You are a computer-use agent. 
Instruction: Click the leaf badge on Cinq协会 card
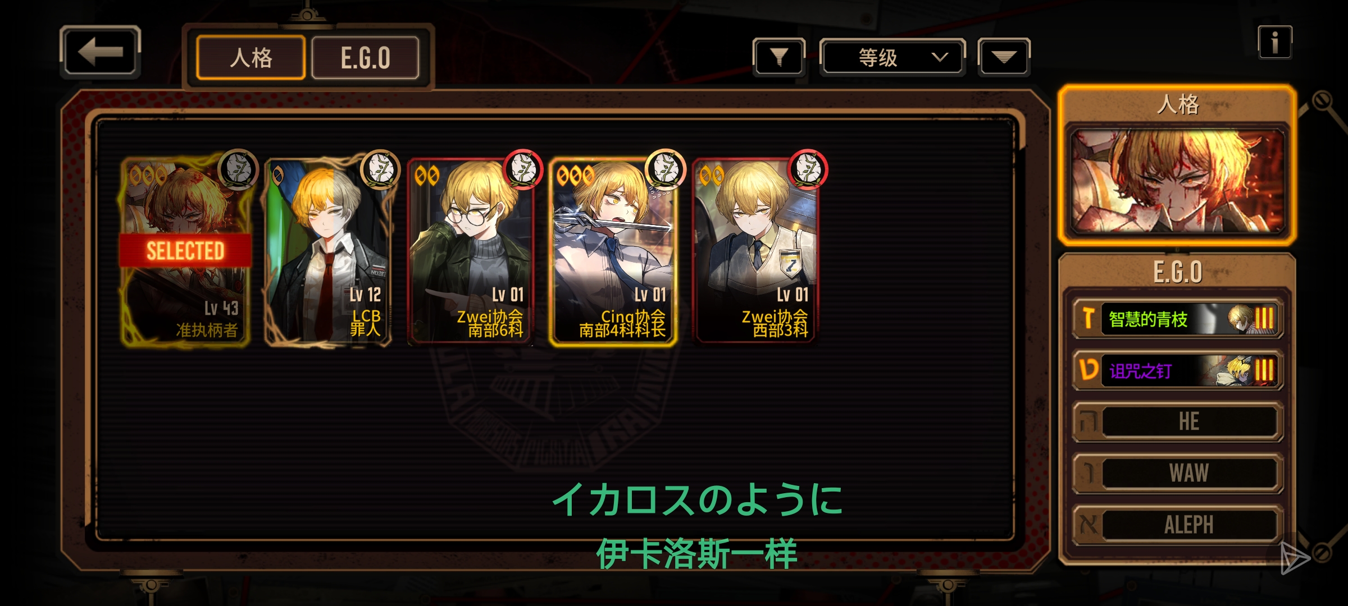(x=666, y=169)
